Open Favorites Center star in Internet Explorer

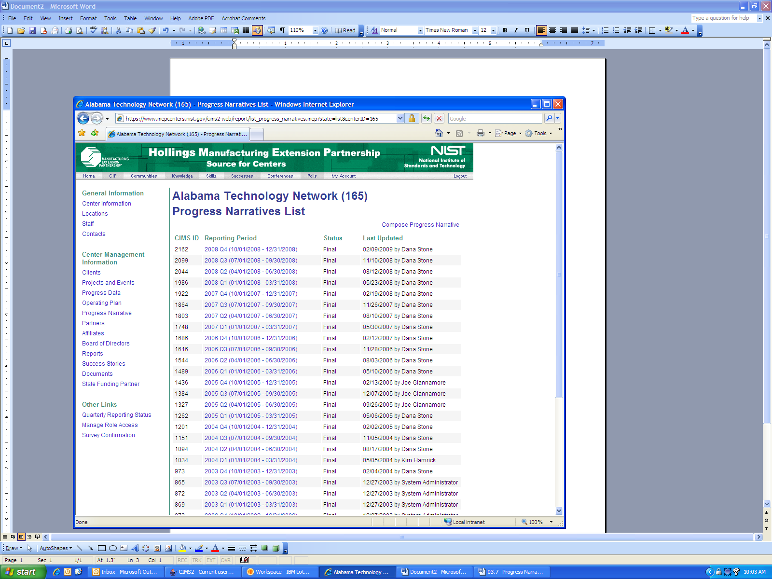[82, 133]
